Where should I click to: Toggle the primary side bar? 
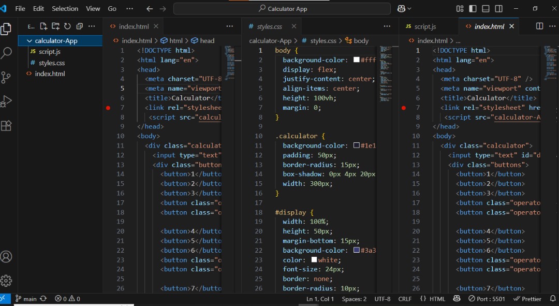473,9
